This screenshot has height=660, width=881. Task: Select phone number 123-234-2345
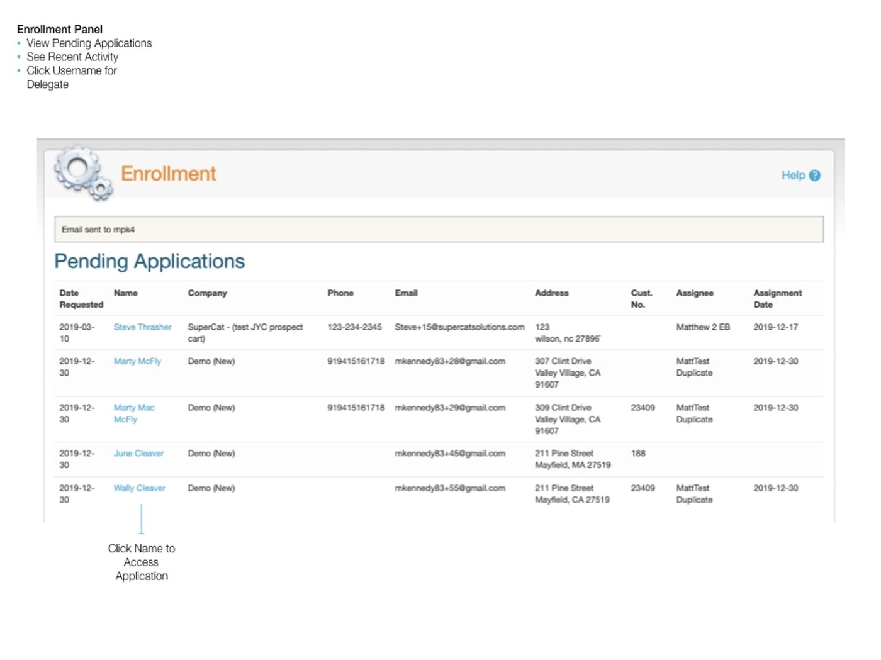point(354,327)
